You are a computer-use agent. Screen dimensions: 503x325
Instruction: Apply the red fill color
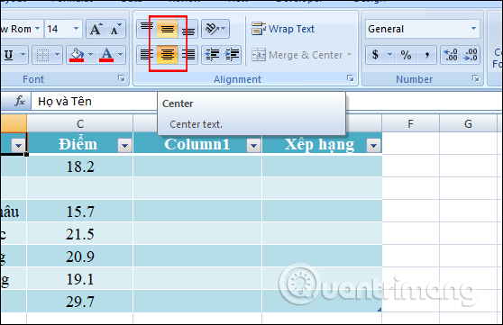click(x=77, y=55)
